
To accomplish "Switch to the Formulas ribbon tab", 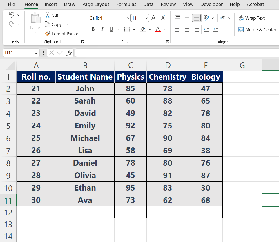I will [126, 4].
